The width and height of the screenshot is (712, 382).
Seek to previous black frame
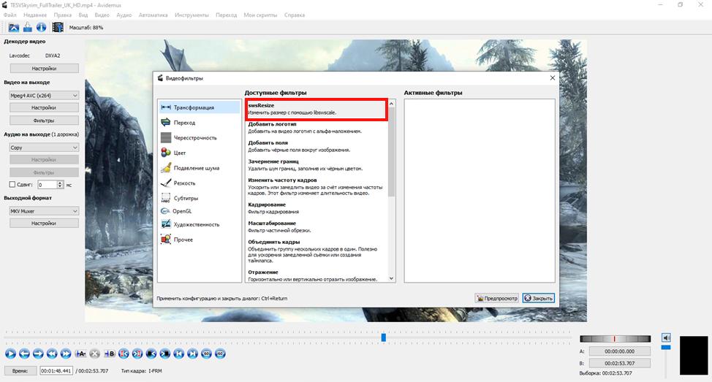point(151,354)
